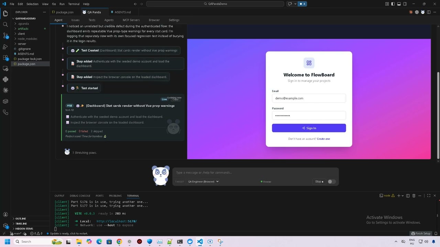
Task: Open the Copilot chat dropdown arrow in title bar
Action: (295, 4)
